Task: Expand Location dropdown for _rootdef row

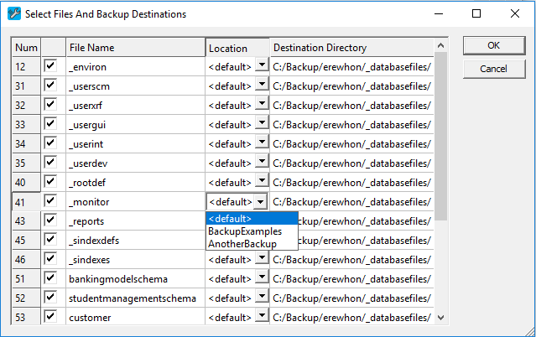Action: [262, 182]
